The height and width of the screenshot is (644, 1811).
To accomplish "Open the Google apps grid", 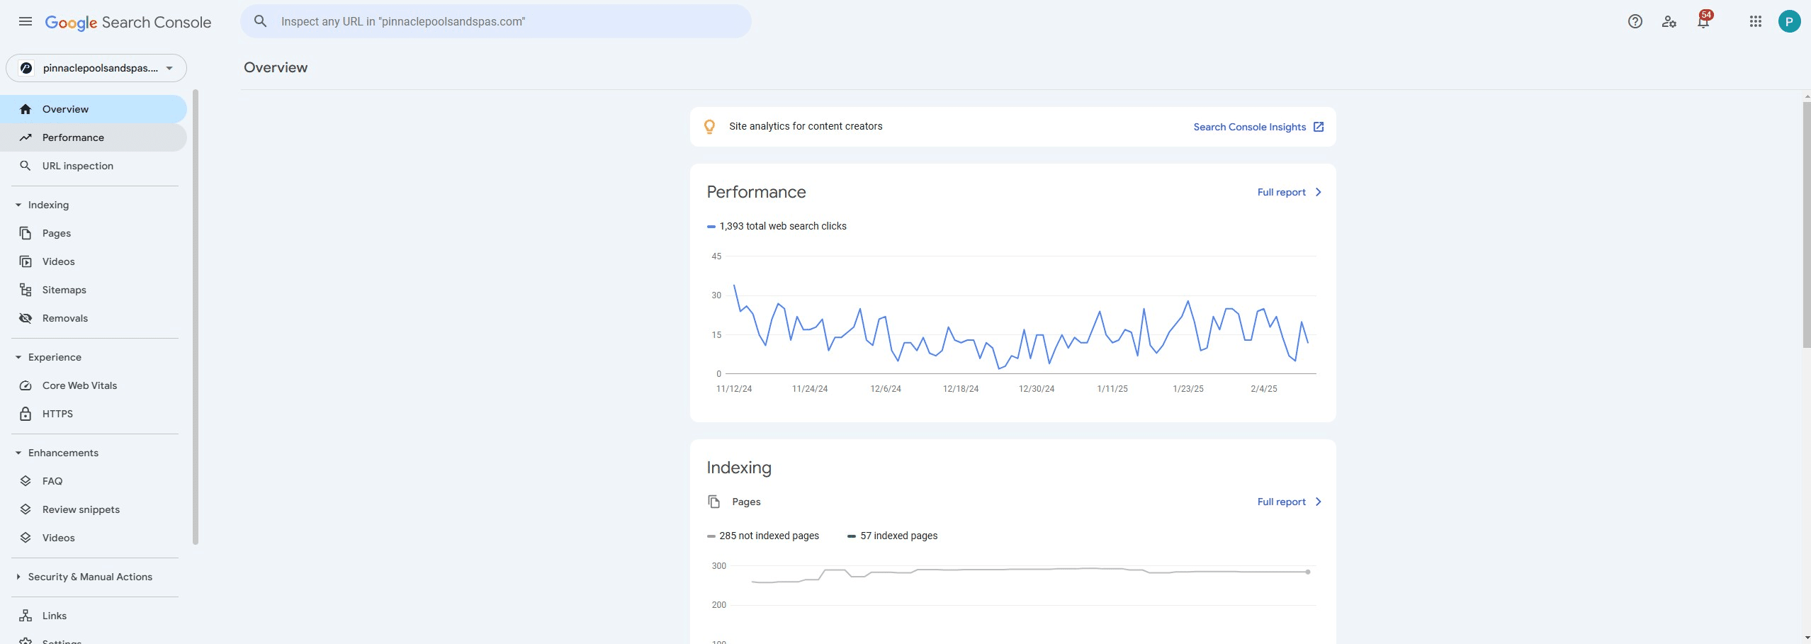I will 1755,21.
